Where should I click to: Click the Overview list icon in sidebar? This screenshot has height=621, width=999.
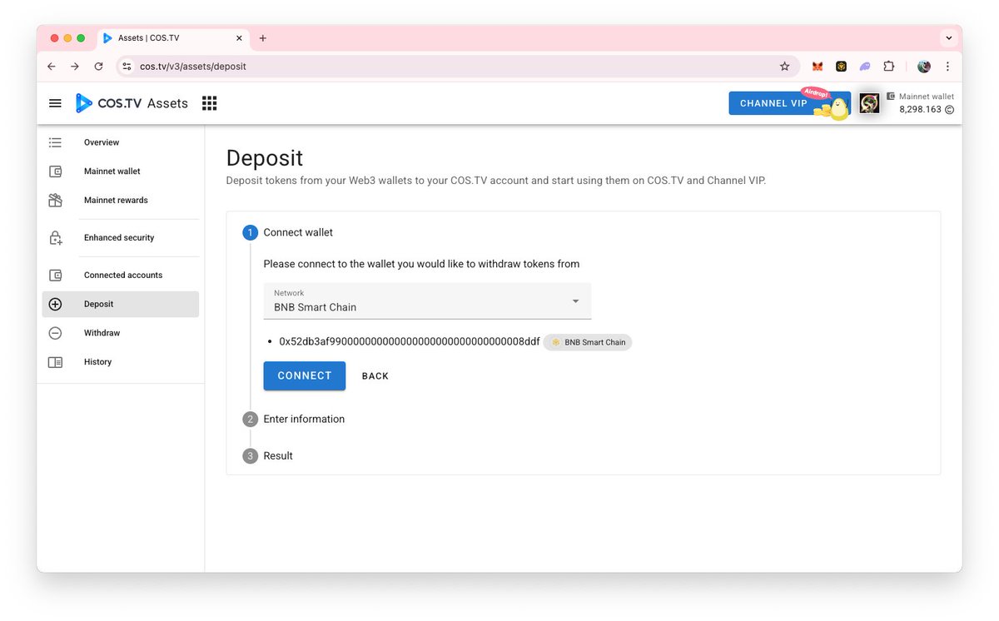click(x=55, y=142)
